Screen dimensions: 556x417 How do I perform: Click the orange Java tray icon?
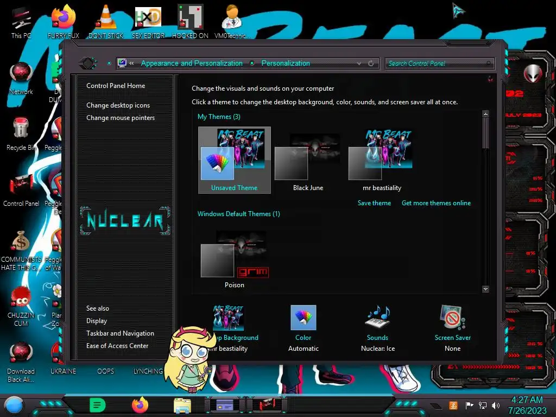[453, 405]
